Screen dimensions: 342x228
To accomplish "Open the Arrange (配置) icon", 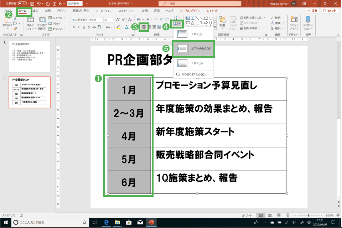I will 222,20.
